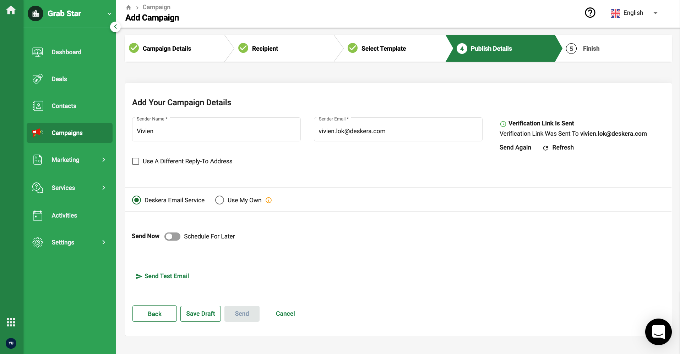Click the Campaigns megaphone icon
This screenshot has width=680, height=354.
point(38,133)
